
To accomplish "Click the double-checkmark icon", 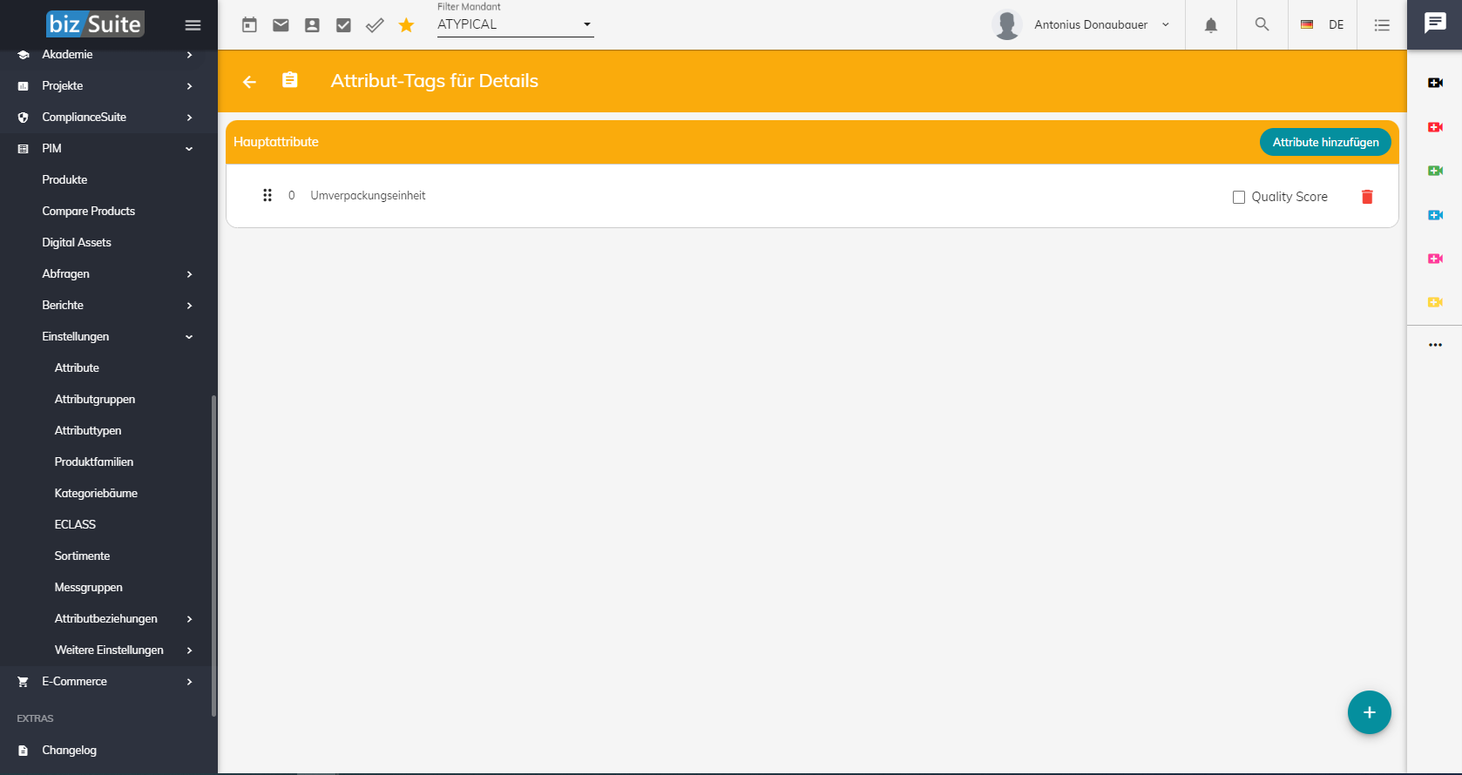I will click(375, 25).
